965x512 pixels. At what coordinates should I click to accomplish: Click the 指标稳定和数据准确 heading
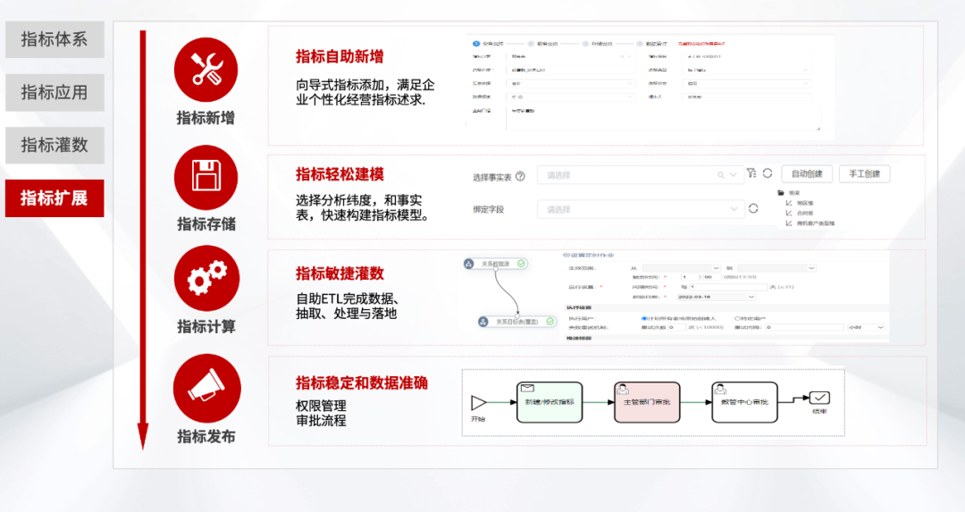[x=362, y=382]
